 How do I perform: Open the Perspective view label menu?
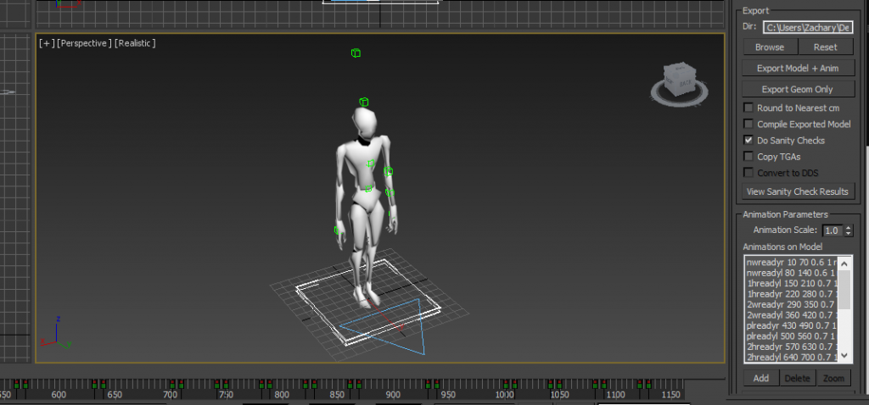pos(83,43)
